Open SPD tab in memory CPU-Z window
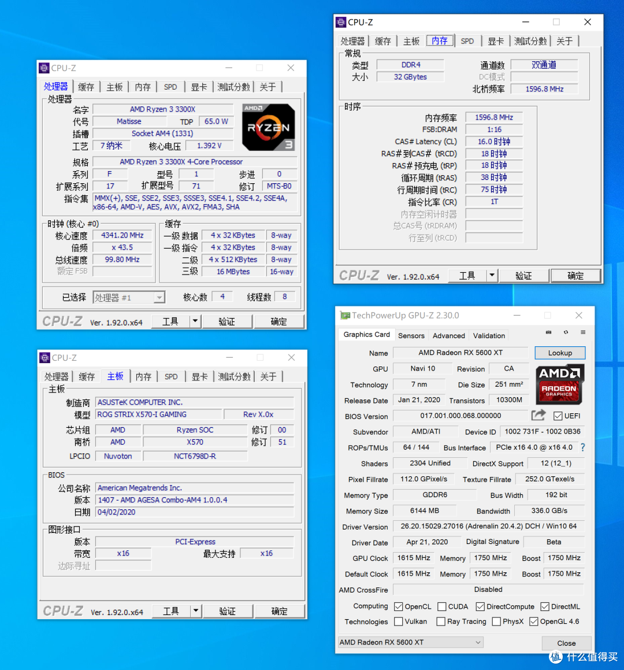The image size is (624, 670). click(467, 41)
